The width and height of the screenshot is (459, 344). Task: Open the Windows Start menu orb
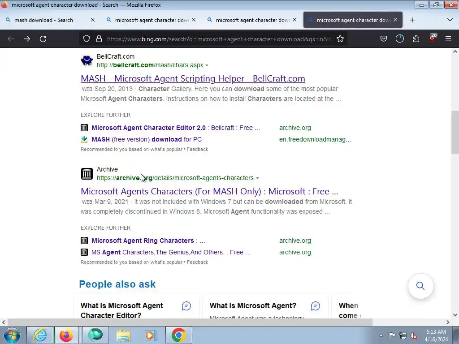pos(12,335)
